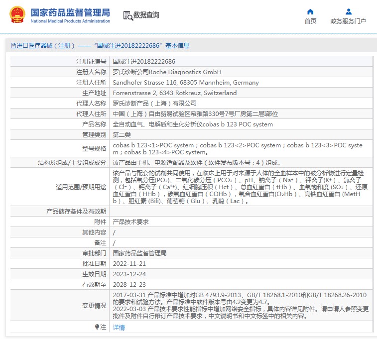This screenshot has height=339, width=377.
Task: Click the 附件 label
Action: click(100, 222)
